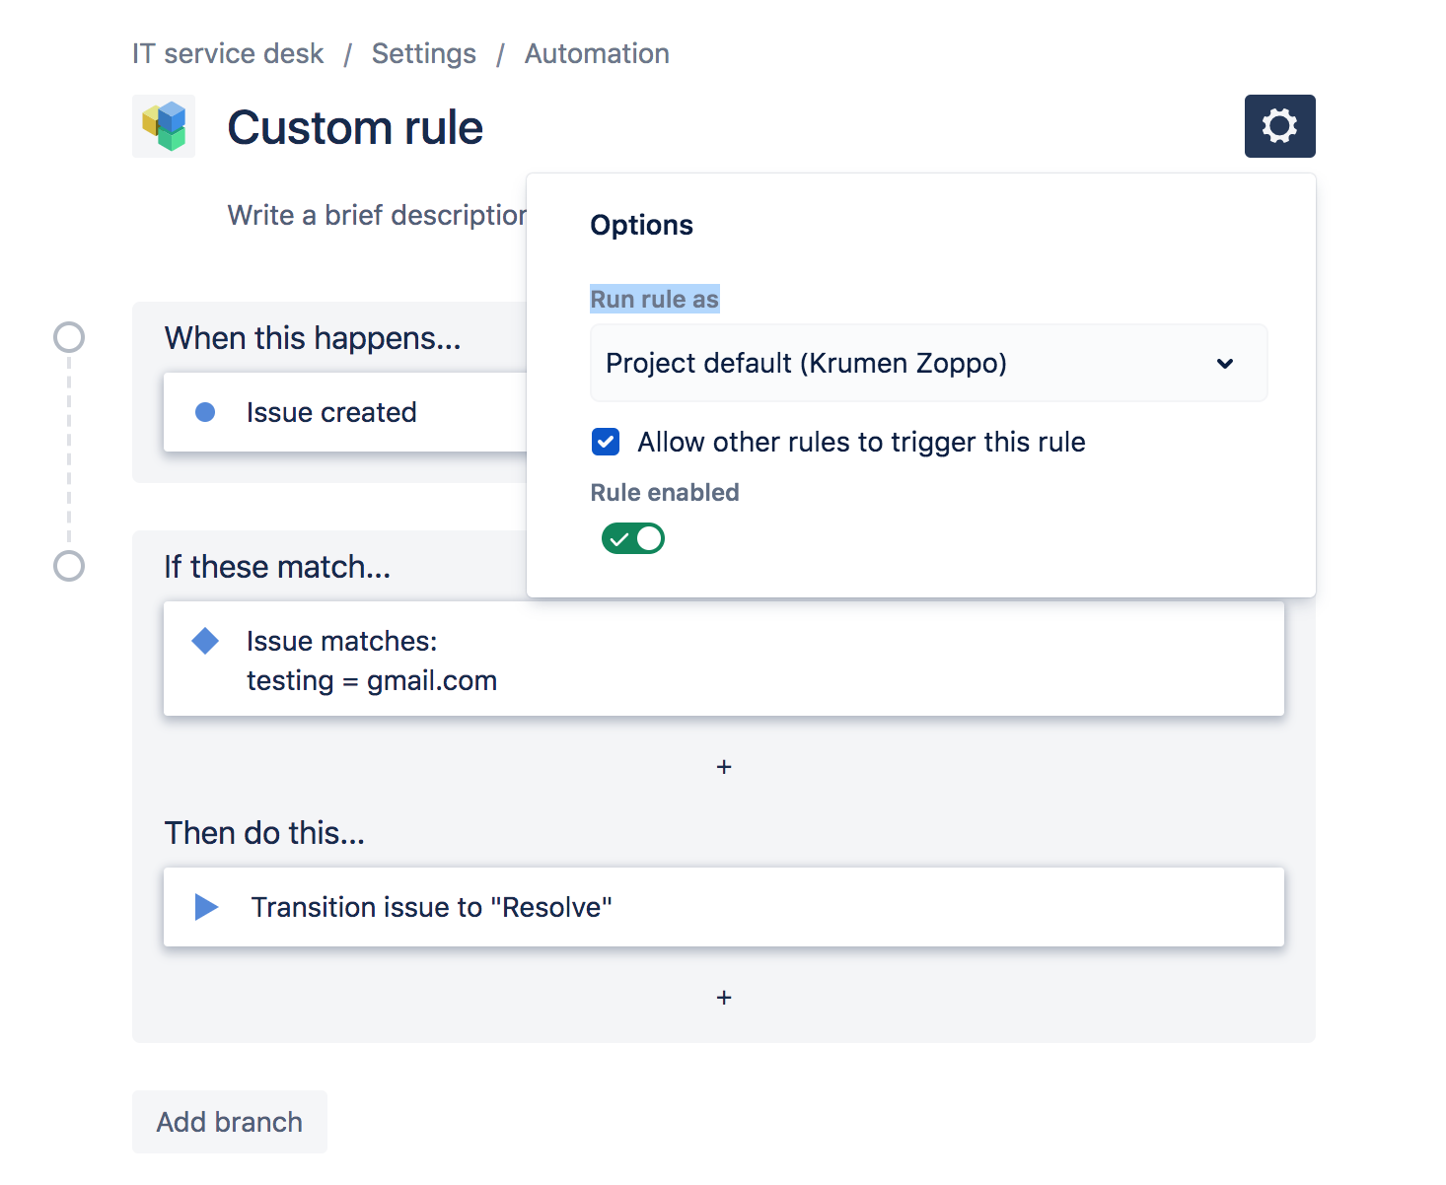
Task: Toggle the condition timeline circle indicator
Action: [x=68, y=566]
